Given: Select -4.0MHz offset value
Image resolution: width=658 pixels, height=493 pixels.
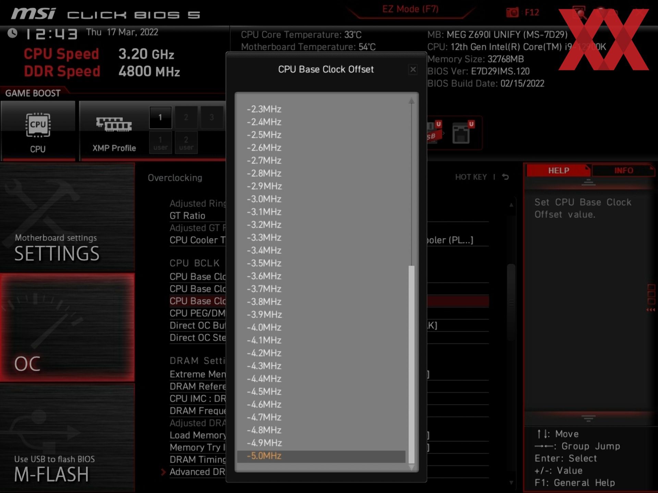Looking at the screenshot, I should (264, 327).
